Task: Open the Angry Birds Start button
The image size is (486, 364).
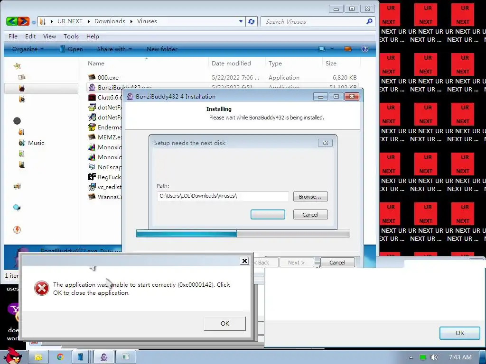Action: [13, 356]
